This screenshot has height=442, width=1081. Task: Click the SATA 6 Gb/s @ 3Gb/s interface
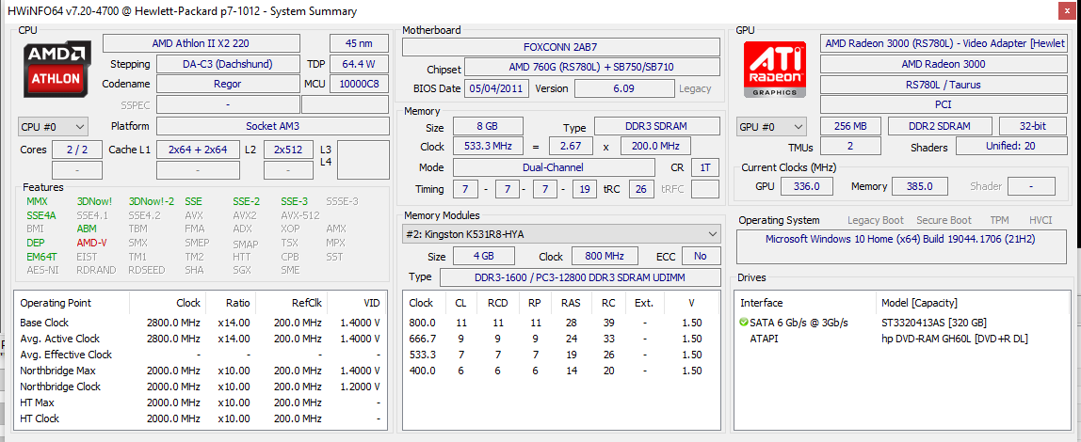point(799,323)
